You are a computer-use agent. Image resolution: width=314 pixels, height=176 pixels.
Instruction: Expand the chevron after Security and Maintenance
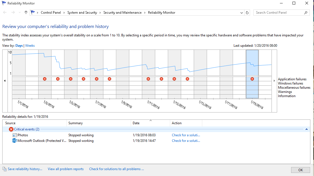145,13
